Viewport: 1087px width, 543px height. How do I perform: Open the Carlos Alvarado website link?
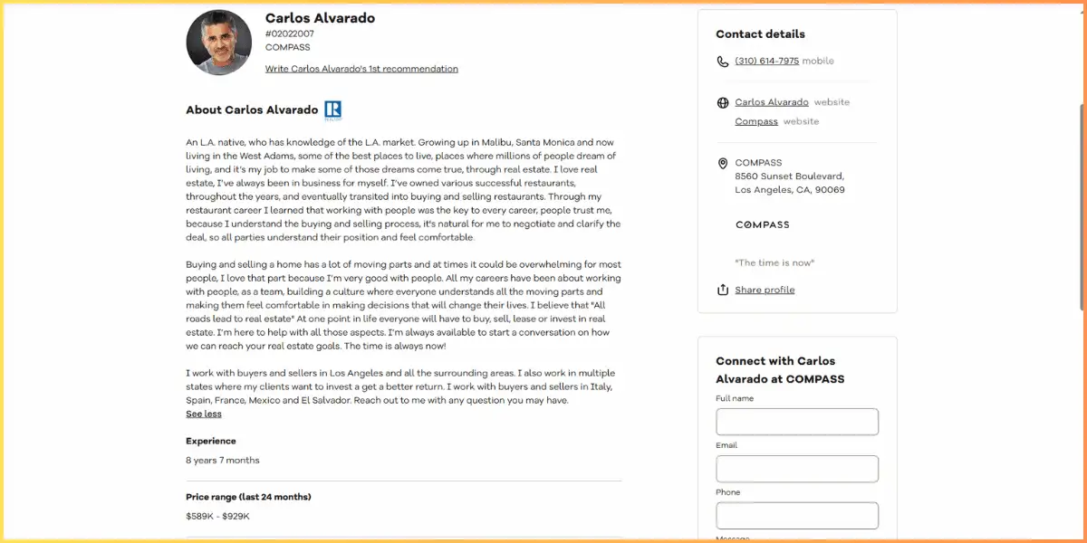(772, 102)
